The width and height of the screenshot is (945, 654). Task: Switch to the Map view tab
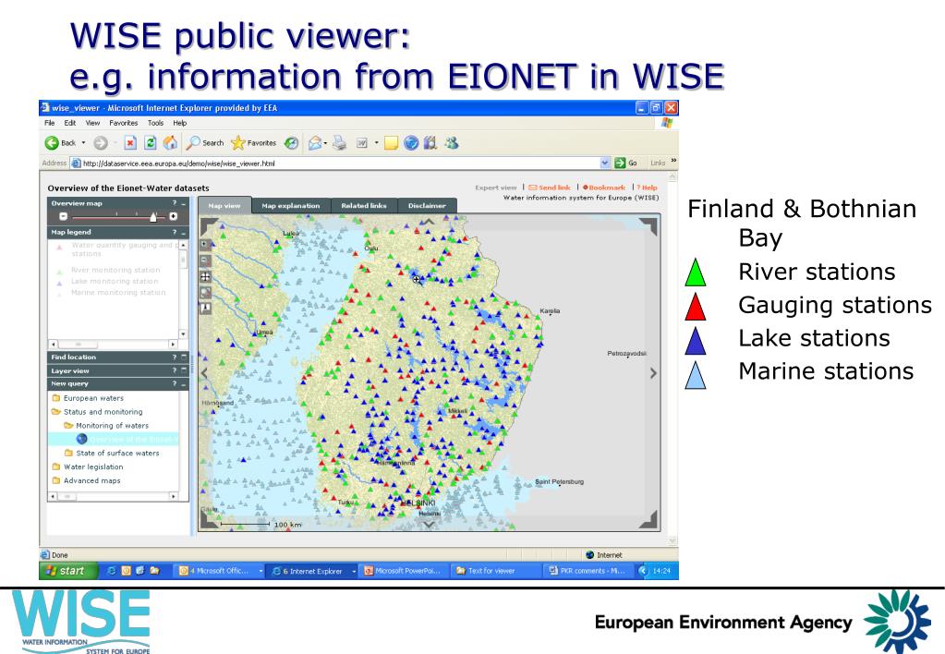click(224, 206)
